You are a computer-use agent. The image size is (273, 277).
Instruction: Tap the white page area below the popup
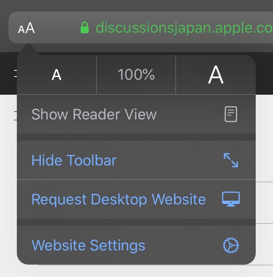133,271
